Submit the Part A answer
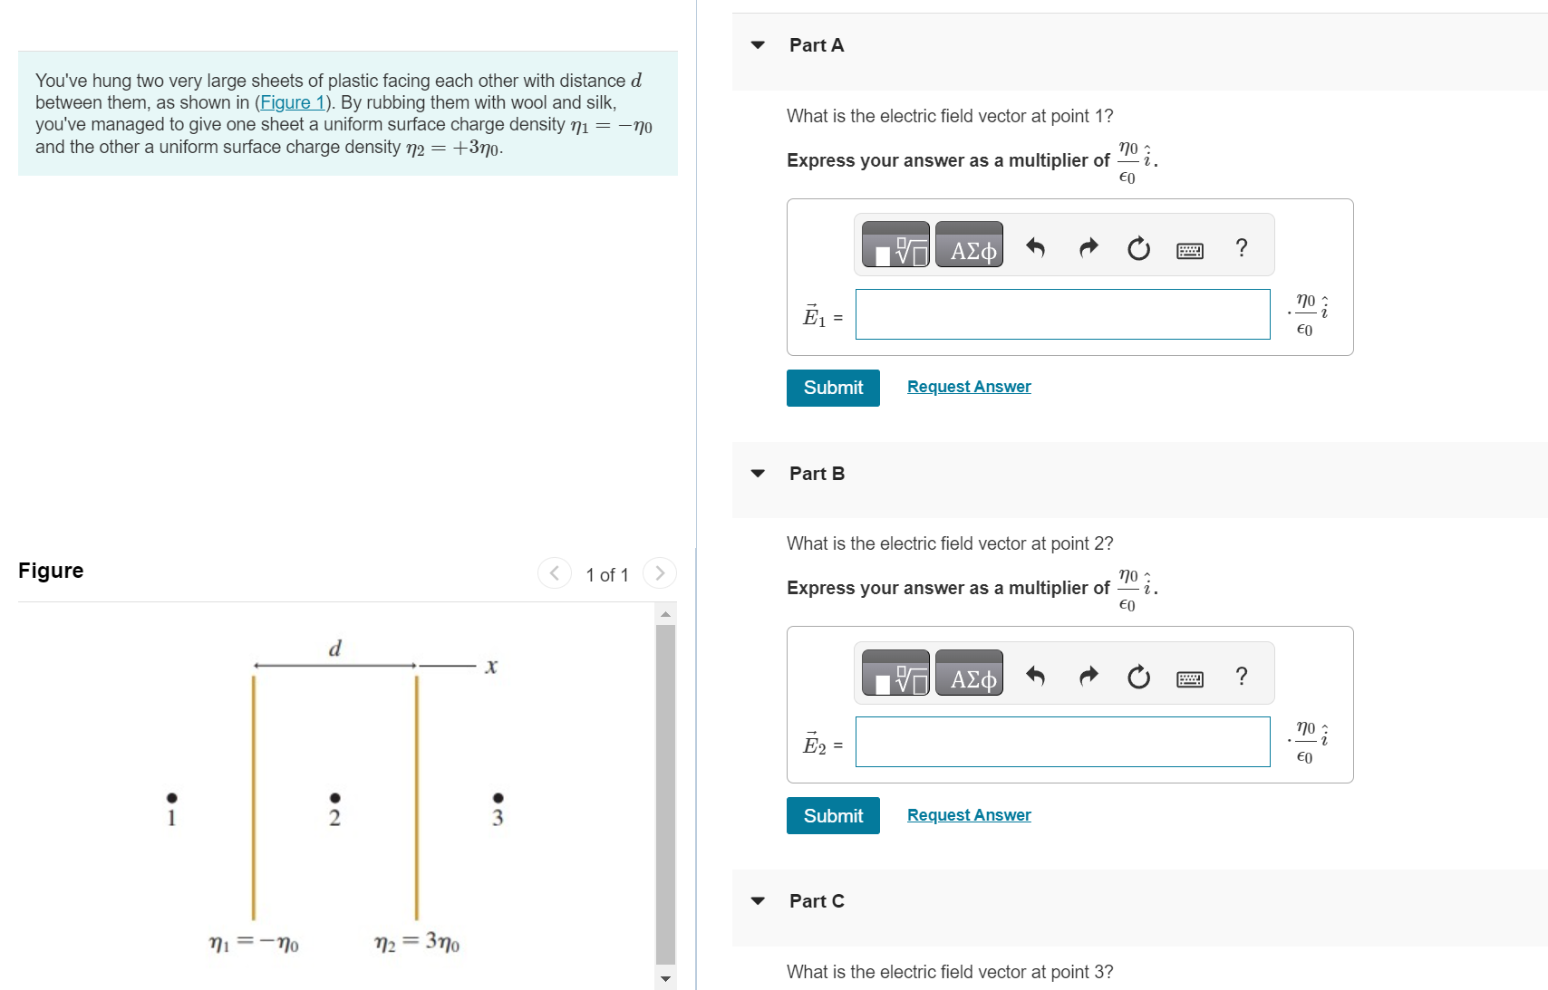Viewport: 1548px width, 990px height. pyautogui.click(x=832, y=388)
